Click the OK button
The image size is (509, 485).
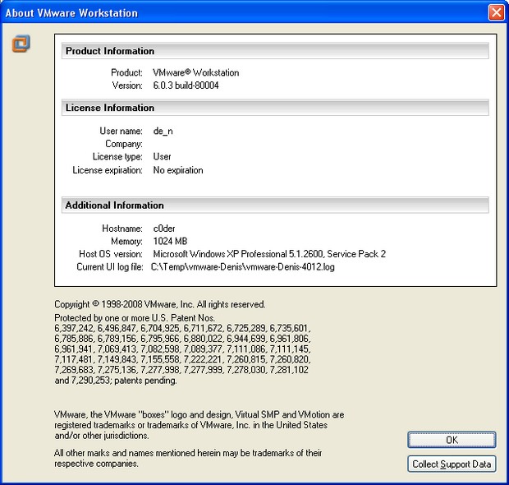pyautogui.click(x=452, y=440)
